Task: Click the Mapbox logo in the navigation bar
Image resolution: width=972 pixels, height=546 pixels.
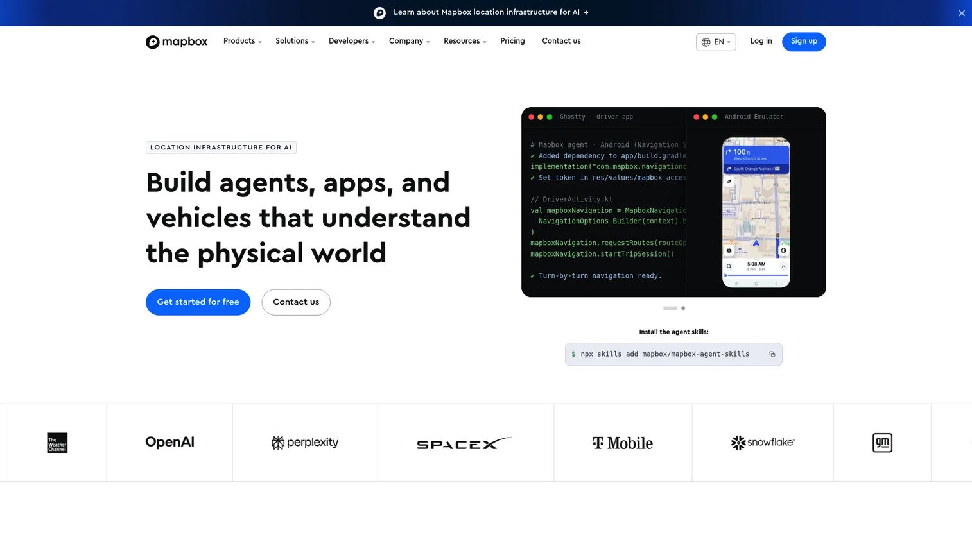Action: pos(177,42)
